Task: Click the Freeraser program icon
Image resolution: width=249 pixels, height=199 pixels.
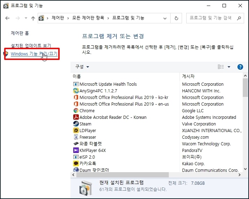Action: click(x=76, y=137)
